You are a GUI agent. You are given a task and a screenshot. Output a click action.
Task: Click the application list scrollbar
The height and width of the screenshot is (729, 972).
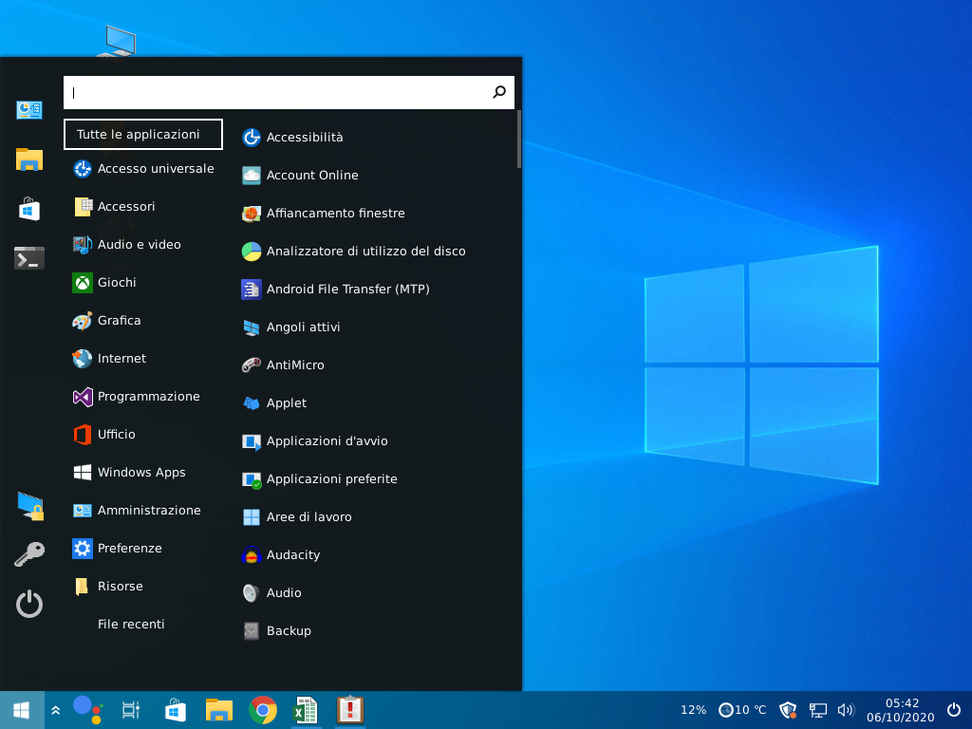click(519, 140)
